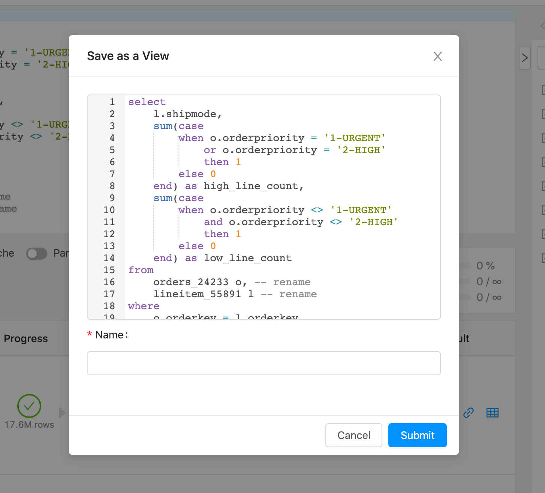This screenshot has height=493, width=545.
Task: Toggle the switch beside the Par label
Action: click(36, 254)
